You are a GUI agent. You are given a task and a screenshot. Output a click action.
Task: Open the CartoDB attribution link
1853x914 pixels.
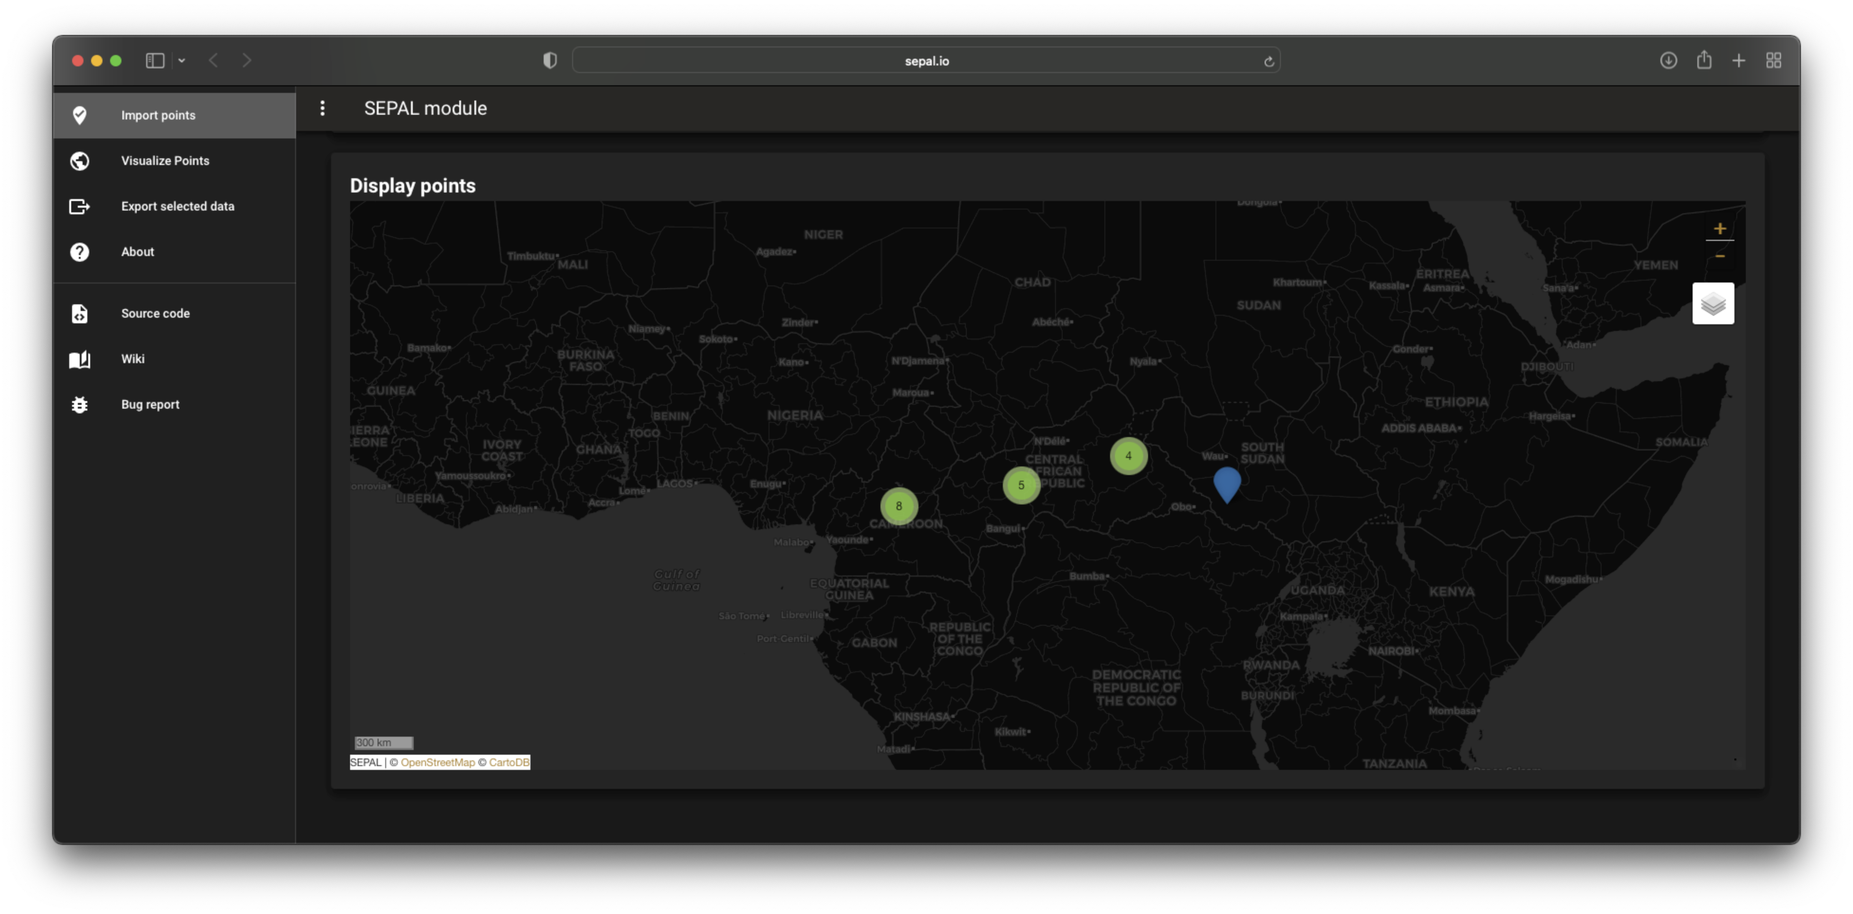pyautogui.click(x=509, y=762)
